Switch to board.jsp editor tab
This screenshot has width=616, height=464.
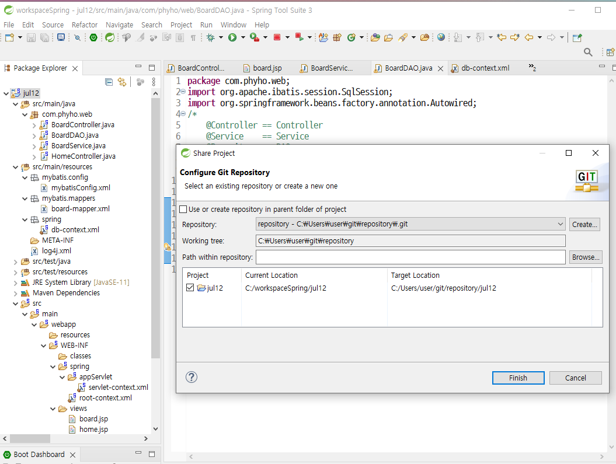262,68
